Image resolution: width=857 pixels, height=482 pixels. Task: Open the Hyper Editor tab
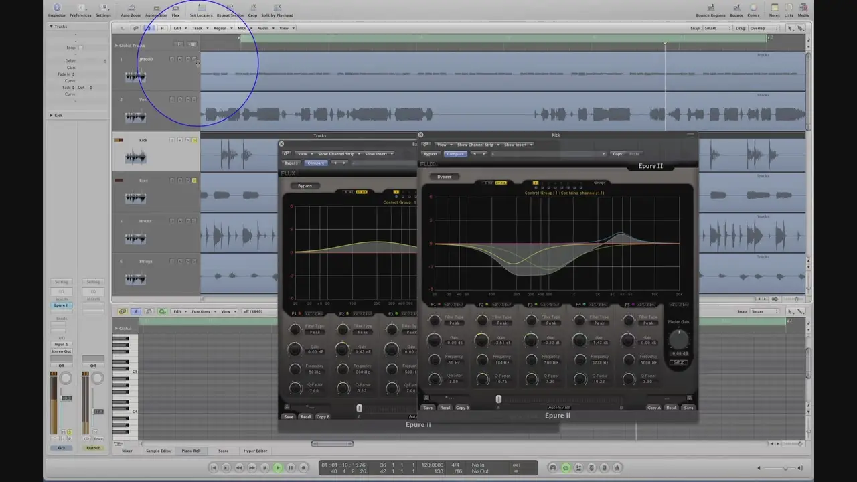[x=255, y=451]
